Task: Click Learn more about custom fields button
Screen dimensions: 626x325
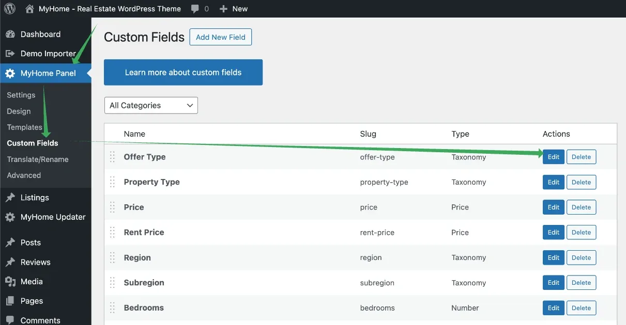Action: click(183, 72)
